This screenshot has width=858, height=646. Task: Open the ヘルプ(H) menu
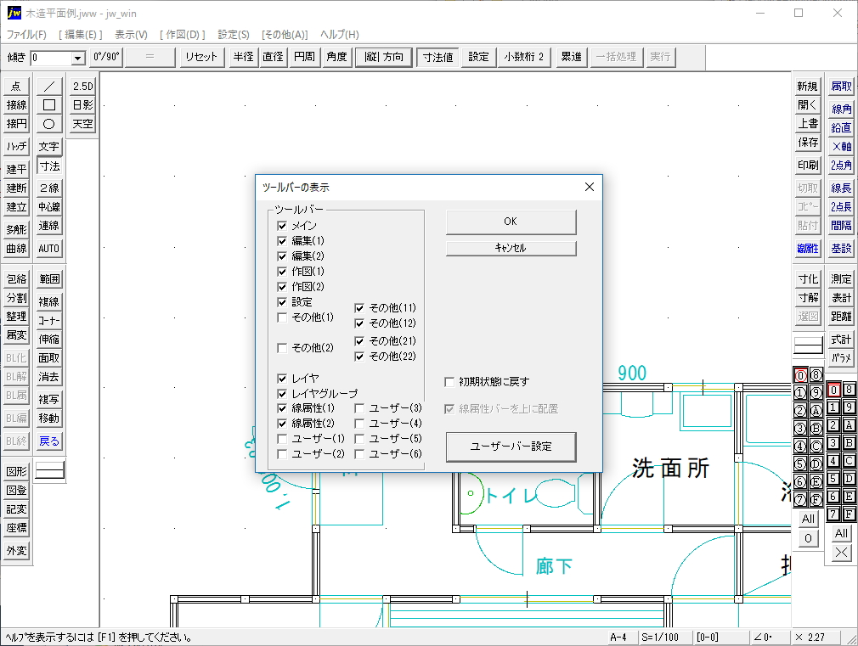339,35
